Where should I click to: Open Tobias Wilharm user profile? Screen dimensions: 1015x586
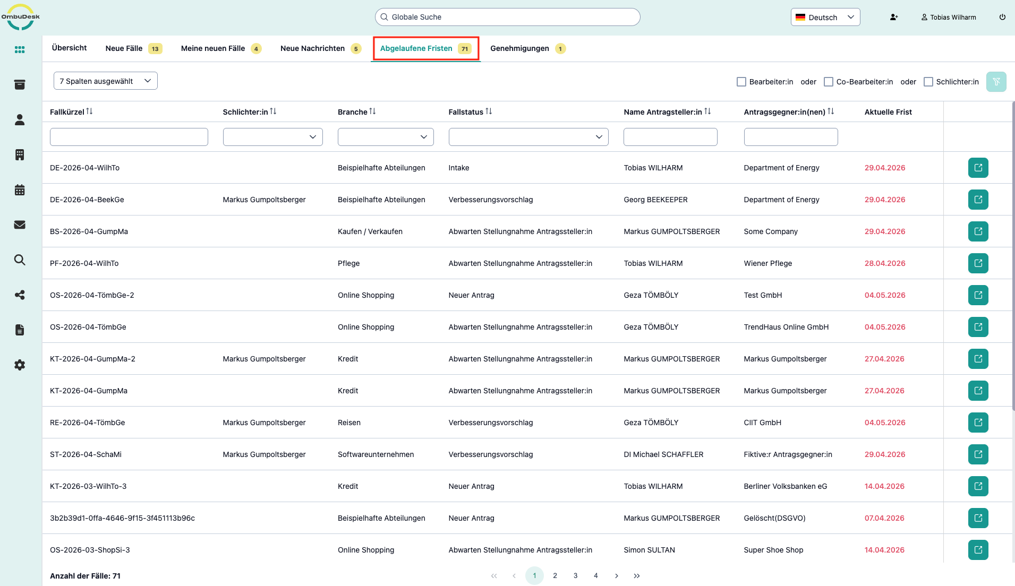tap(949, 17)
